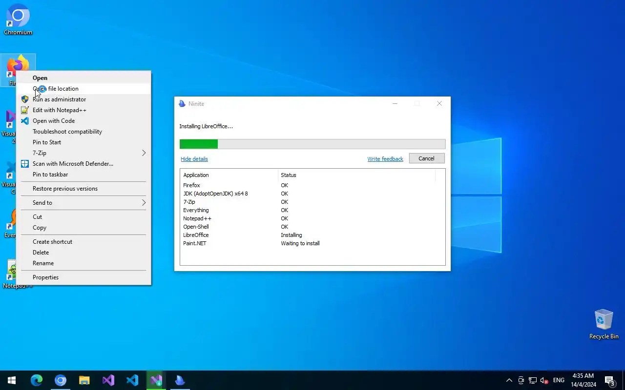Click the Ninite title bar logo

click(x=182, y=103)
